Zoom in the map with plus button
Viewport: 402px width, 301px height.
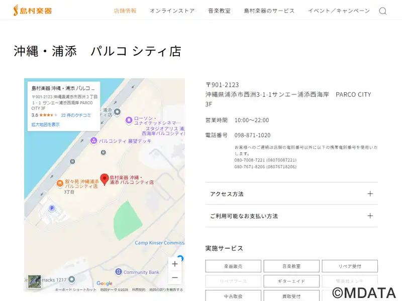coord(175,264)
